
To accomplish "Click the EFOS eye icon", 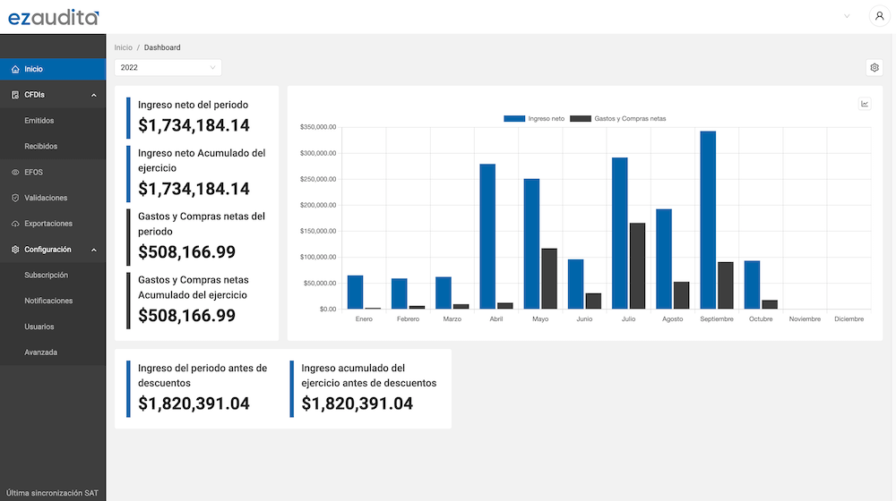I will tap(15, 172).
